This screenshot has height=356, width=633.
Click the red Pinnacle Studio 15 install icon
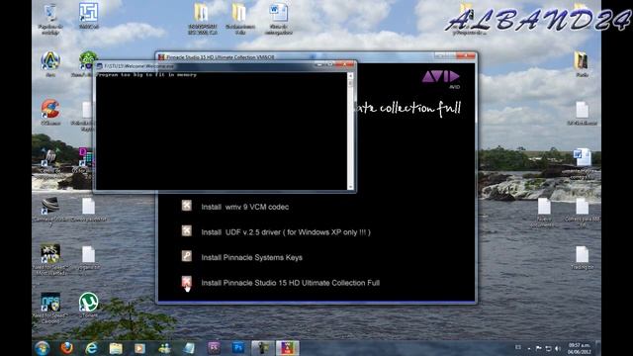pos(187,282)
